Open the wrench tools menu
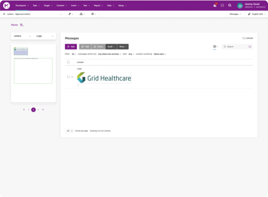The height and width of the screenshot is (197, 268). [x=71, y=14]
